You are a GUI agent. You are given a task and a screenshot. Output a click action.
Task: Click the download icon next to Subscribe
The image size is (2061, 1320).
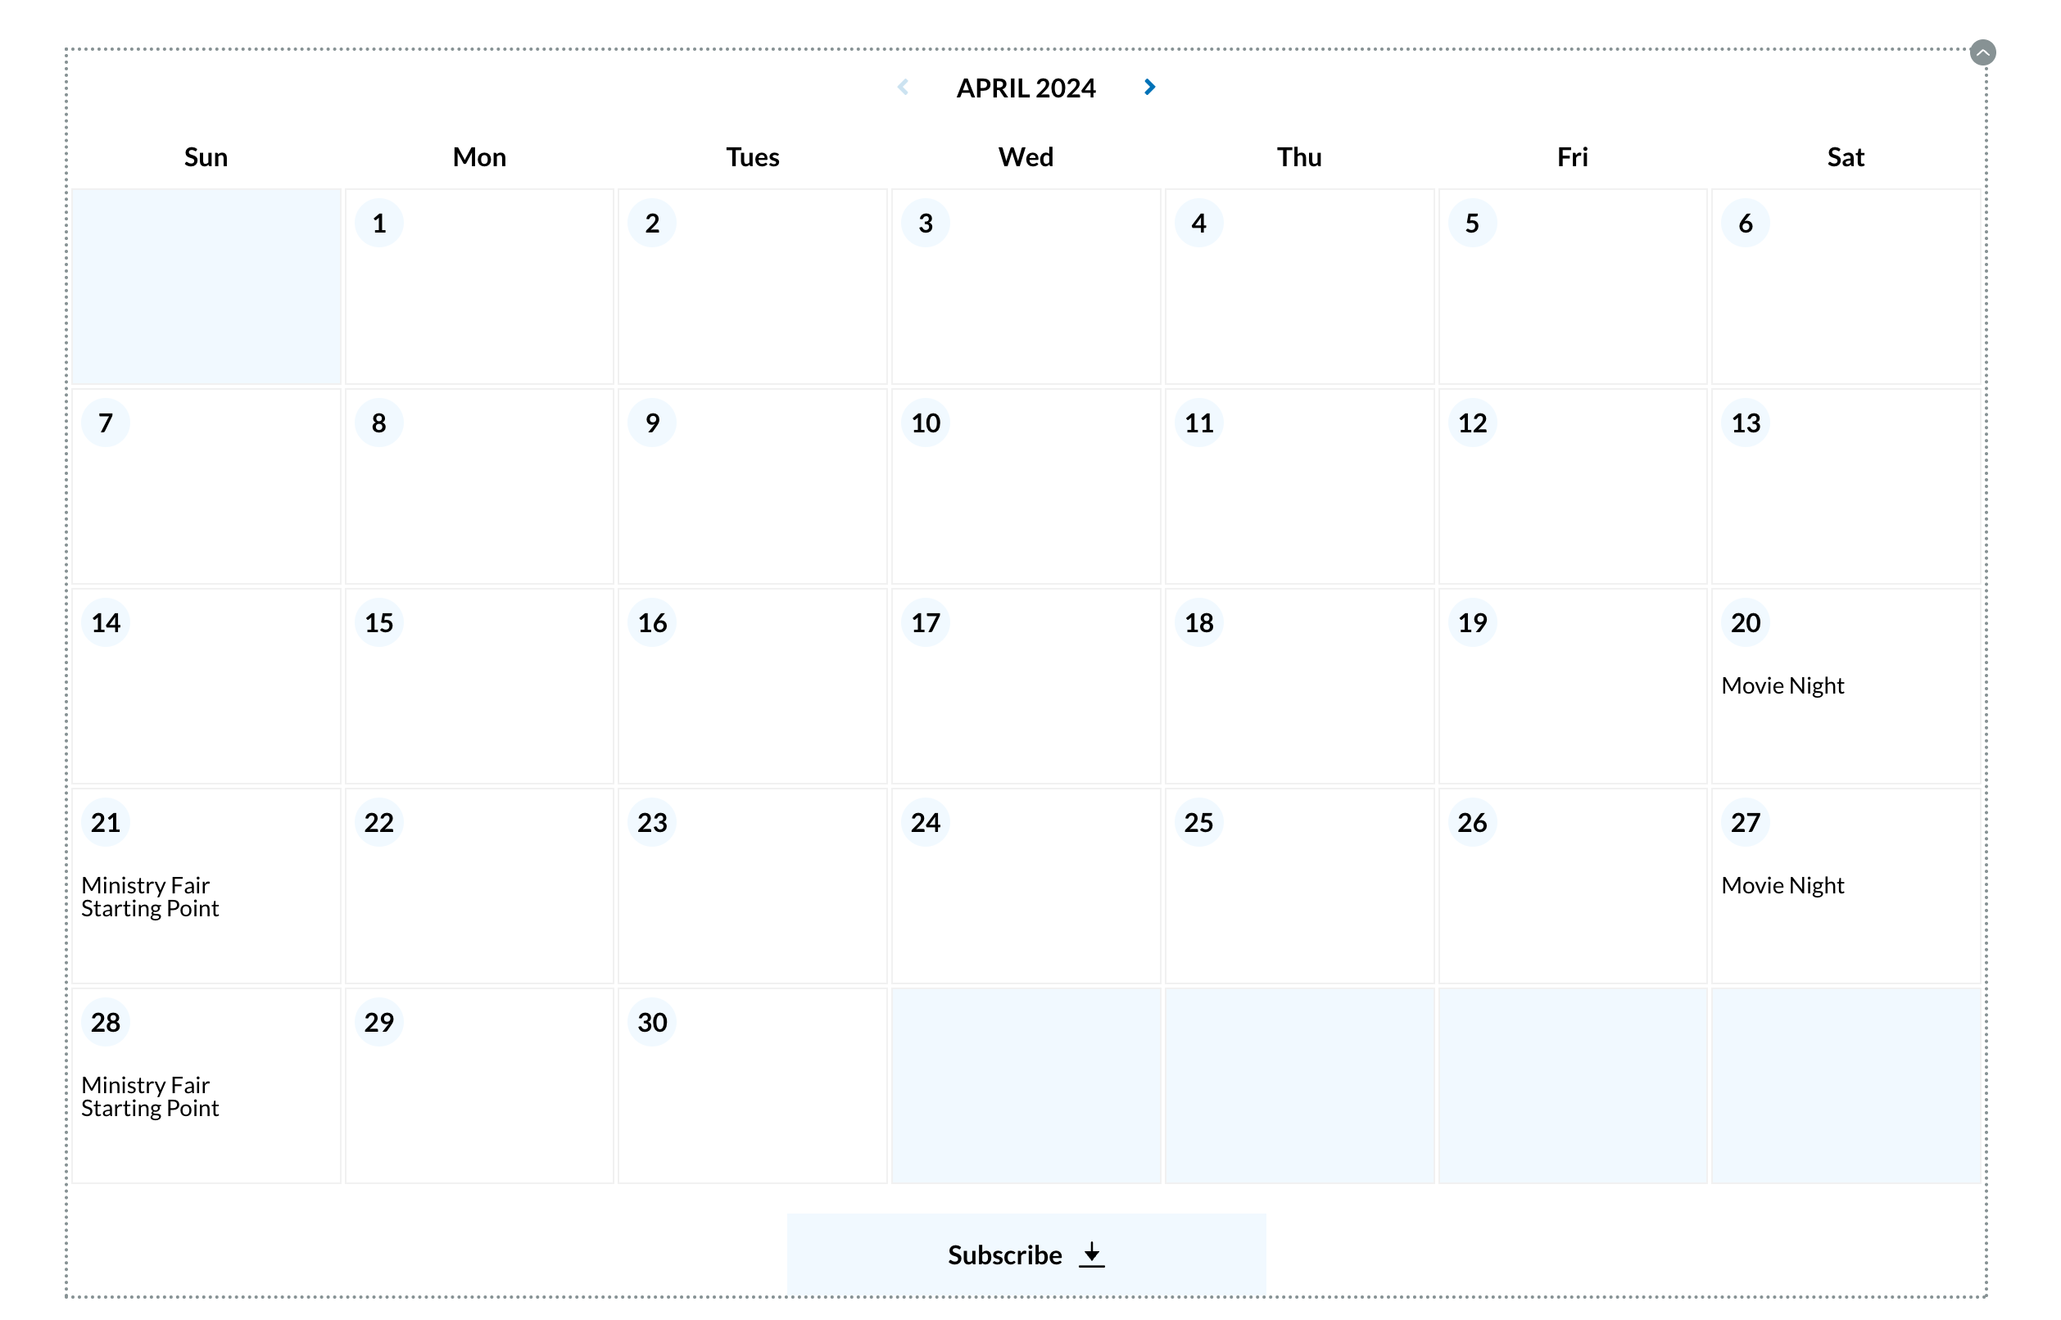pyautogui.click(x=1092, y=1254)
